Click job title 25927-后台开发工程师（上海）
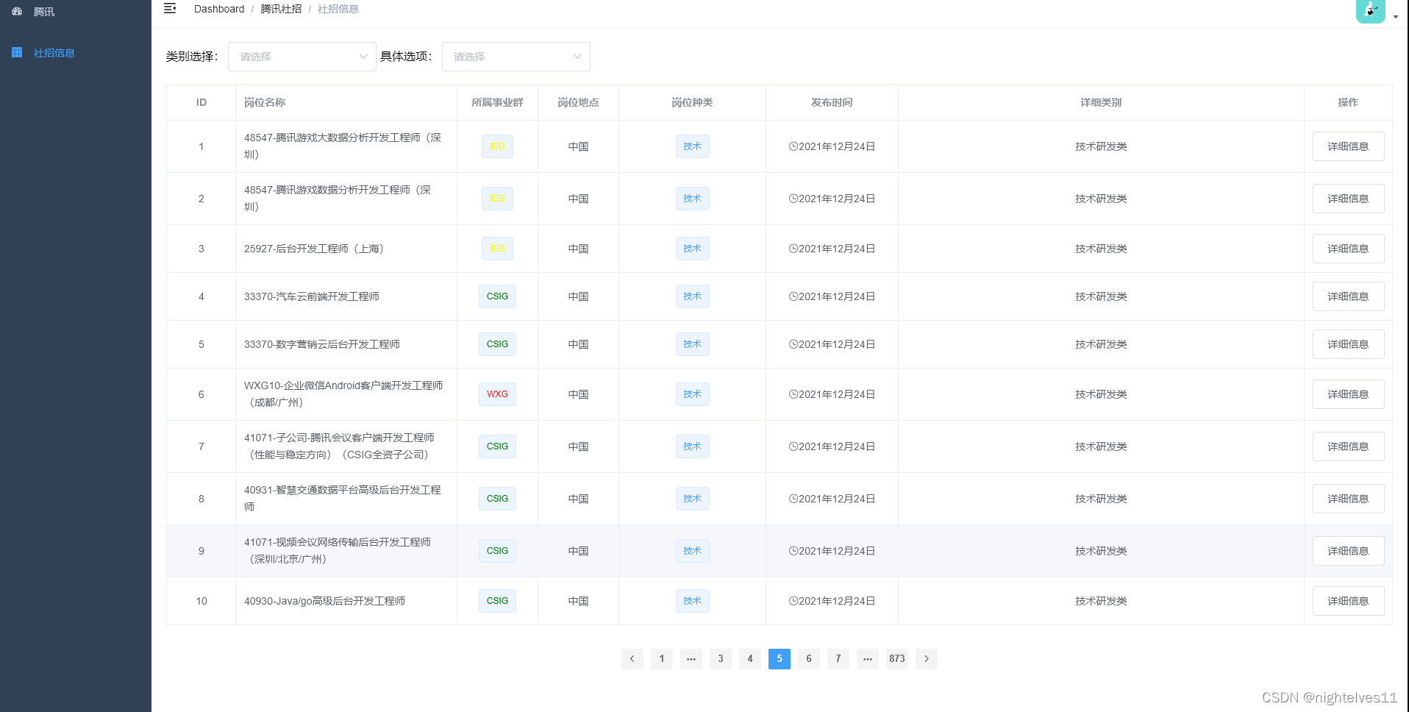The image size is (1409, 712). click(314, 249)
